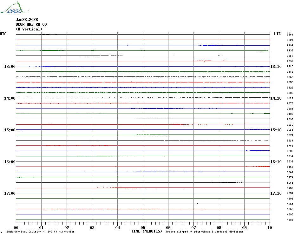Click the DC offset value 5814

290,141
